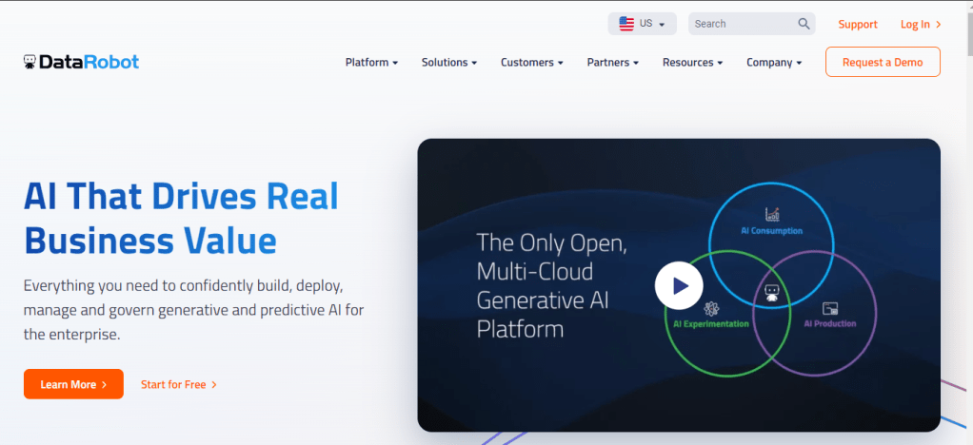Expand the Platform menu

point(371,63)
